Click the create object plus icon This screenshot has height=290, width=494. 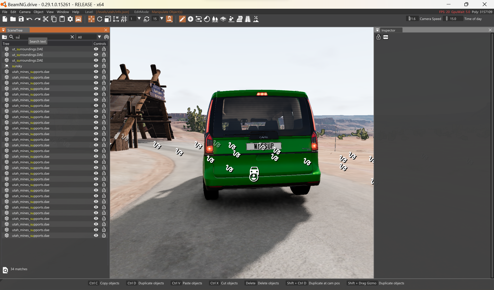[190, 19]
